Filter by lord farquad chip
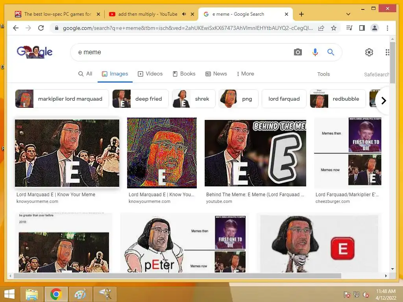403x302 pixels. click(x=284, y=99)
